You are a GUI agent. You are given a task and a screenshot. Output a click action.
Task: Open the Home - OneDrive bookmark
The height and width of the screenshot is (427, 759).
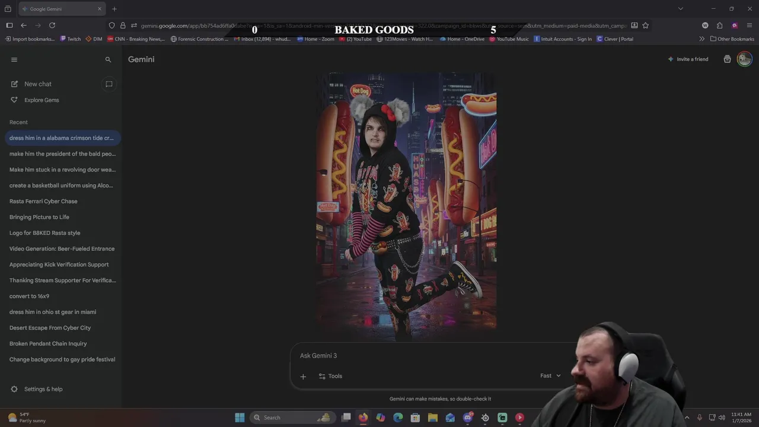click(462, 39)
